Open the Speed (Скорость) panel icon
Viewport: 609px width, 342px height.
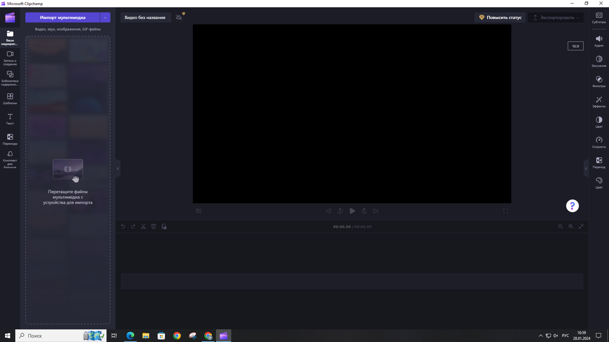[x=599, y=142]
